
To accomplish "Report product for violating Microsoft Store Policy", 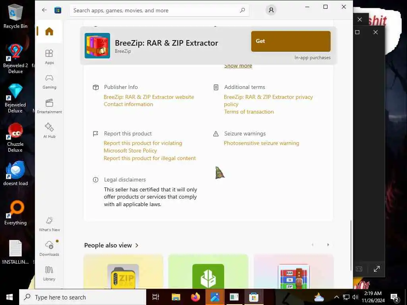I will click(x=143, y=147).
